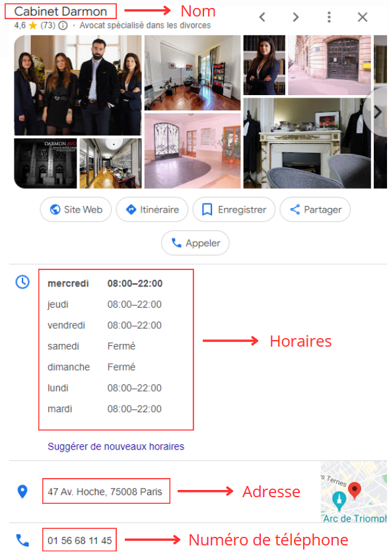Click the blue phone icon
The height and width of the screenshot is (556, 389).
point(22,540)
